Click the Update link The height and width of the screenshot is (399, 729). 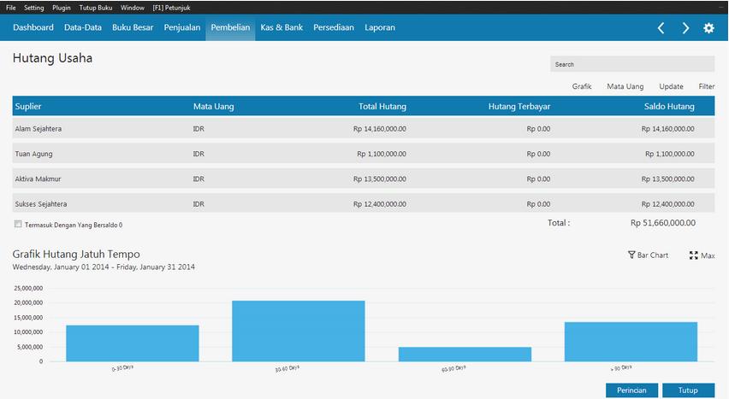pos(671,86)
